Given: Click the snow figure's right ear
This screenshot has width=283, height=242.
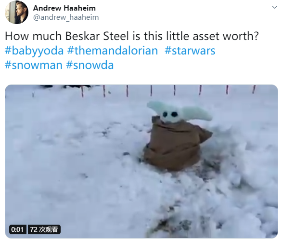Looking at the screenshot, I should click(x=198, y=114).
